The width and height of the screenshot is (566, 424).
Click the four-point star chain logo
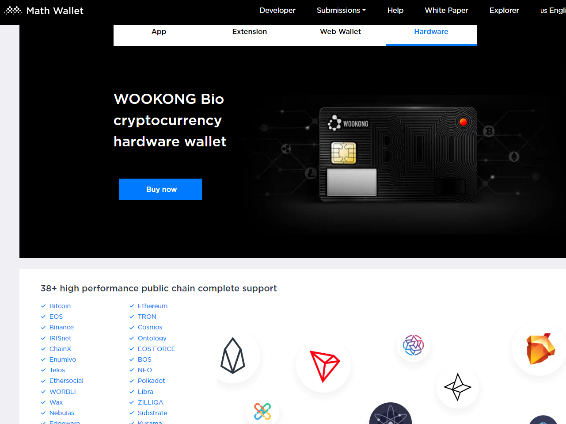coord(458,387)
